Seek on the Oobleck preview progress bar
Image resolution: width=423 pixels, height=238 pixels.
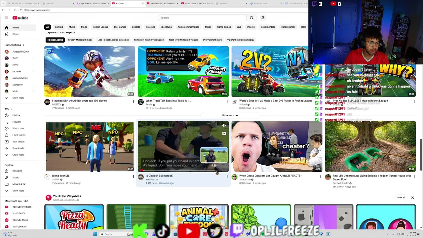[x=183, y=171]
